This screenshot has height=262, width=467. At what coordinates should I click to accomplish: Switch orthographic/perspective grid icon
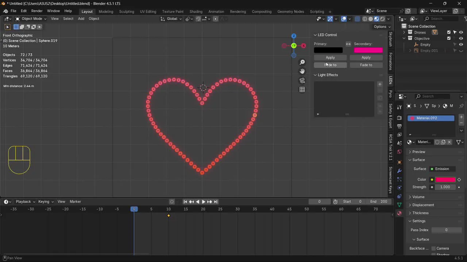[x=302, y=90]
